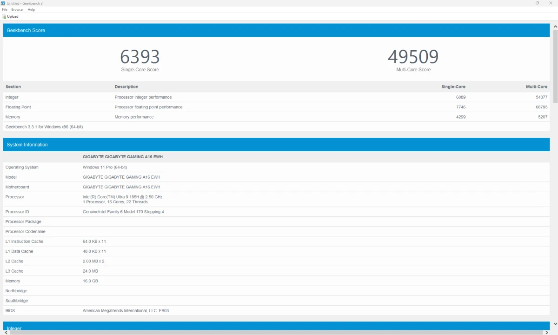Select Memory single-core value 4299
558x335 pixels.
point(461,117)
